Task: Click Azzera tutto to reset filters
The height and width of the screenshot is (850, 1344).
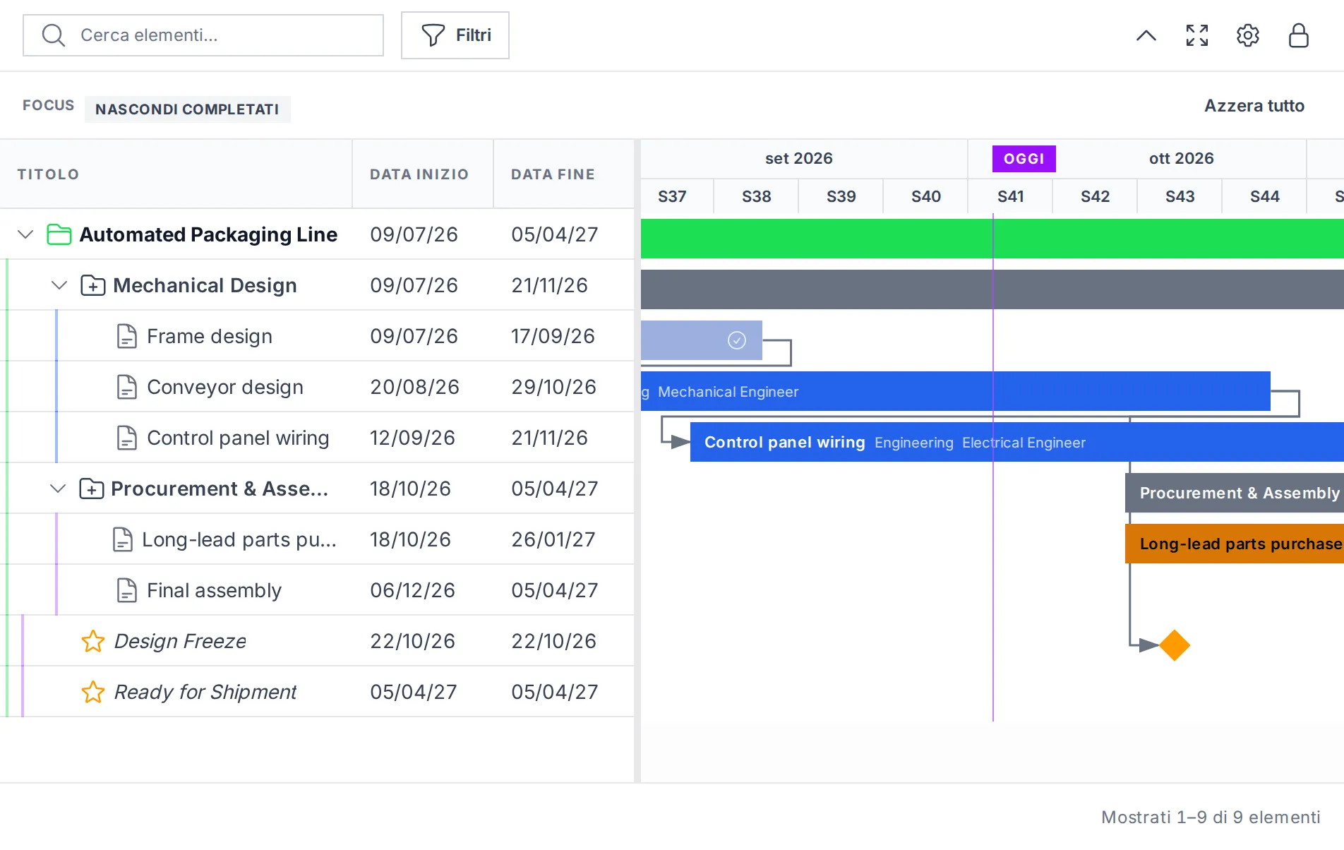Action: [1254, 106]
